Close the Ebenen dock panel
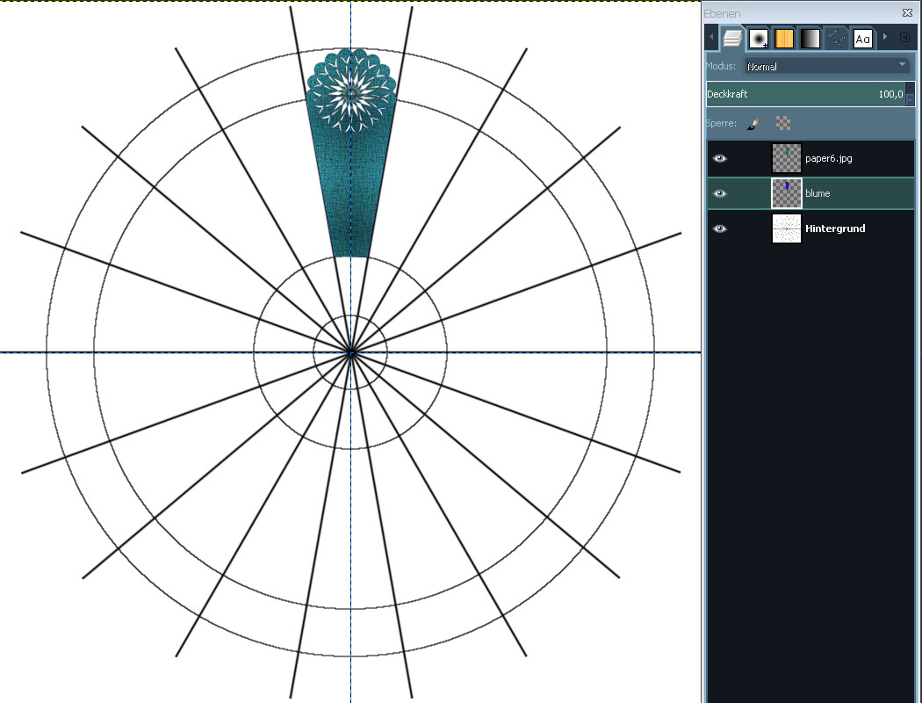 click(x=906, y=13)
